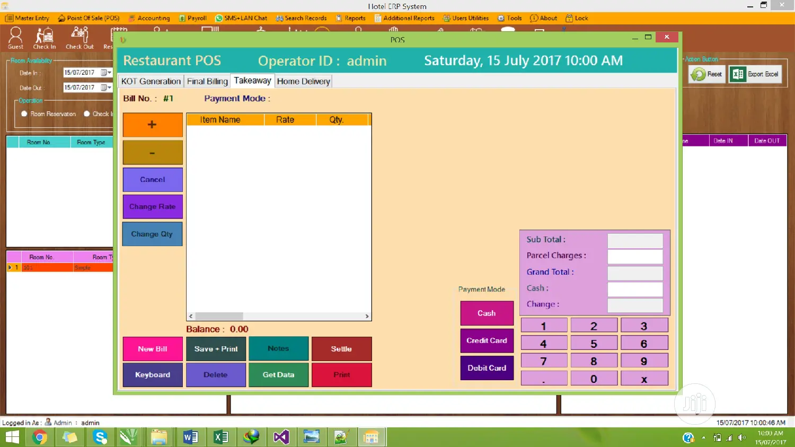Click the Cash amount input field
Image resolution: width=795 pixels, height=447 pixels.
tap(635, 289)
